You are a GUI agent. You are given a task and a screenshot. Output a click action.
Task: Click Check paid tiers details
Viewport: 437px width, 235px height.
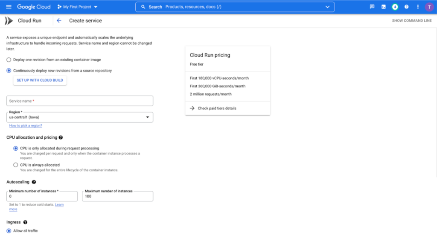(217, 109)
